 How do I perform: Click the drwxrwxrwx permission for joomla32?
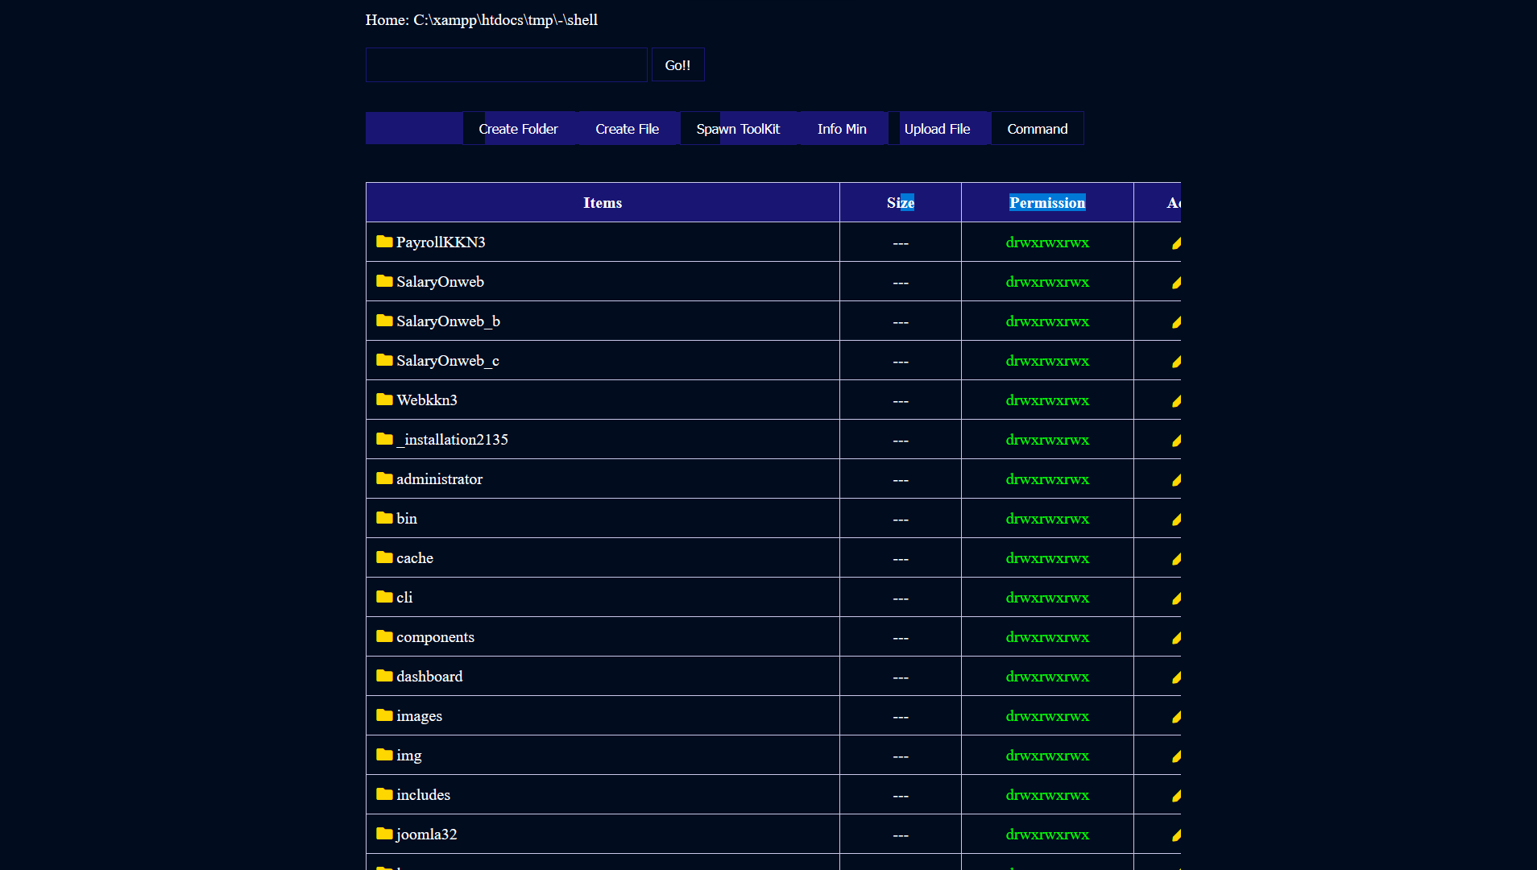(1047, 835)
